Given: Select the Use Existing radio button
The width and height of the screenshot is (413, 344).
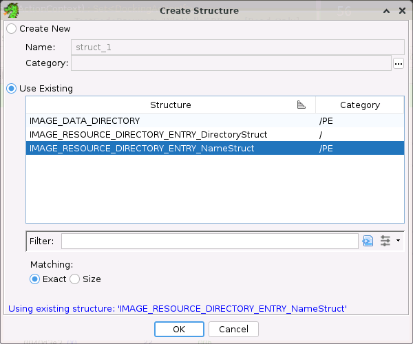Looking at the screenshot, I should [x=11, y=89].
